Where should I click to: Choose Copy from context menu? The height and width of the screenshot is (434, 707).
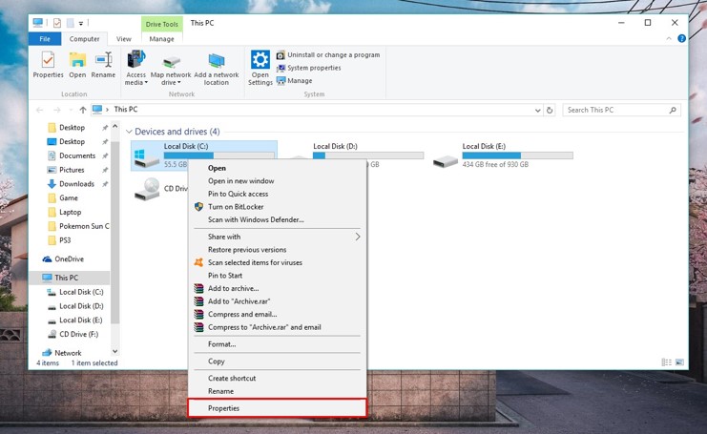click(277, 362)
